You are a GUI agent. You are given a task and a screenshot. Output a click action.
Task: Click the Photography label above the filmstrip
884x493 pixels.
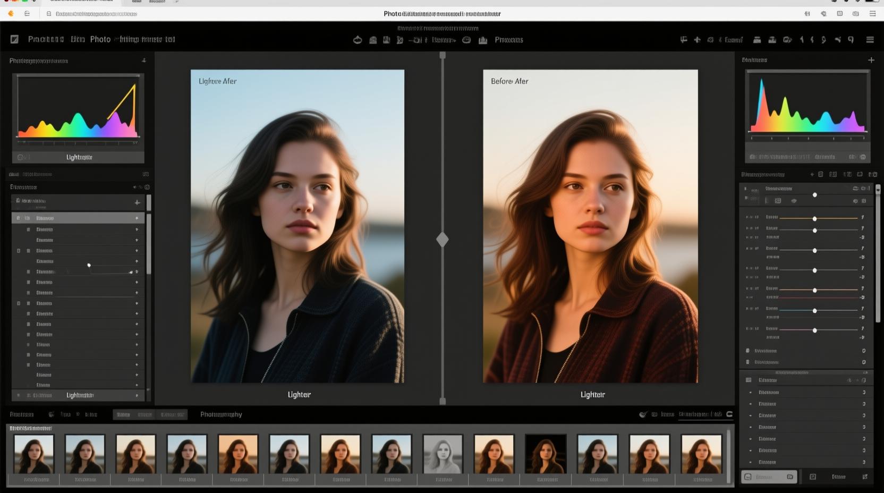(x=221, y=414)
